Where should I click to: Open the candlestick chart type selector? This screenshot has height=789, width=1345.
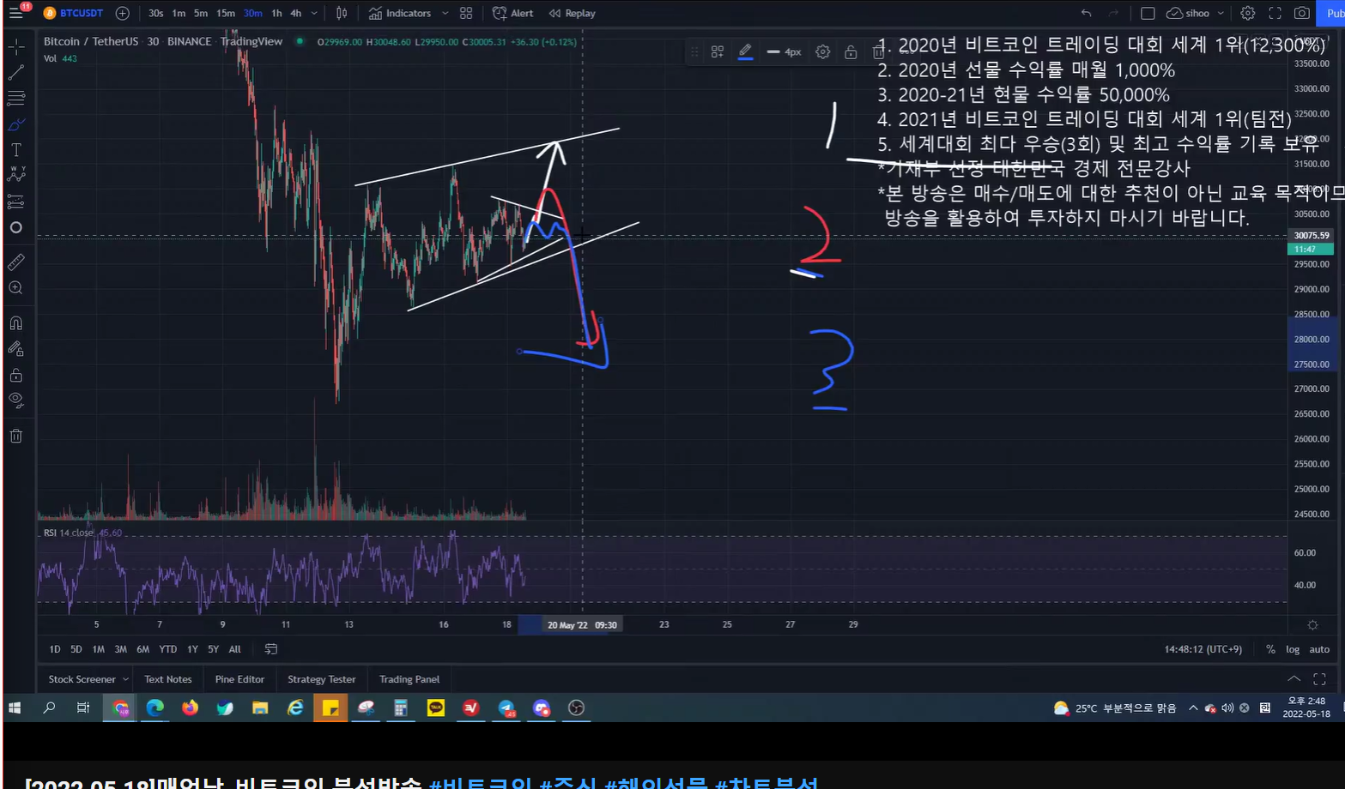click(x=342, y=13)
